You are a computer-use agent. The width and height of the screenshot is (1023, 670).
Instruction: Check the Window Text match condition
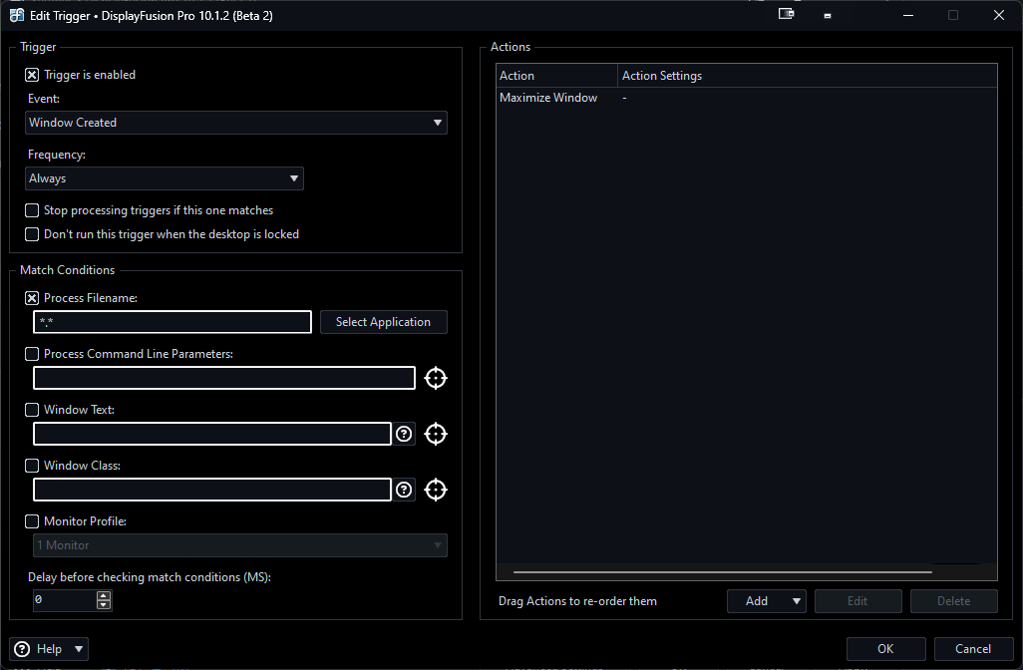coord(32,410)
